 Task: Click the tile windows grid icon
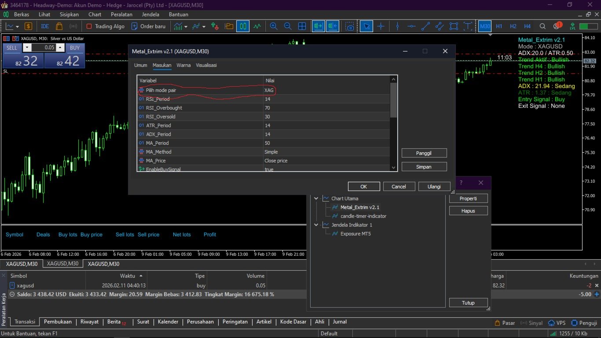[302, 26]
